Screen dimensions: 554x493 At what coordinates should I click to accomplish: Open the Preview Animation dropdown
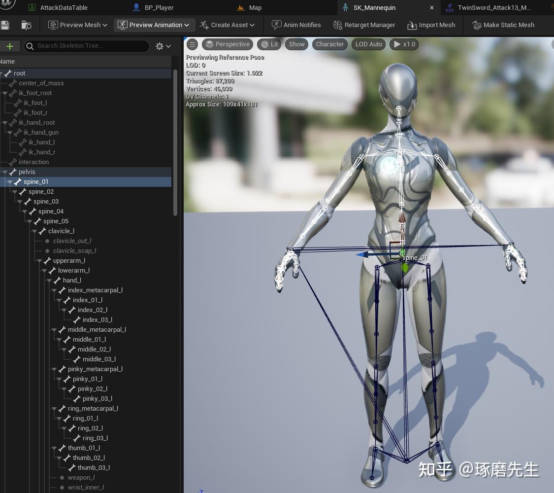[x=154, y=25]
